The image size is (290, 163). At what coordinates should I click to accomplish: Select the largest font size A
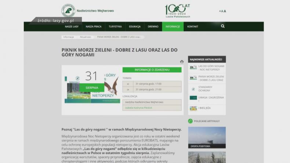225,11
